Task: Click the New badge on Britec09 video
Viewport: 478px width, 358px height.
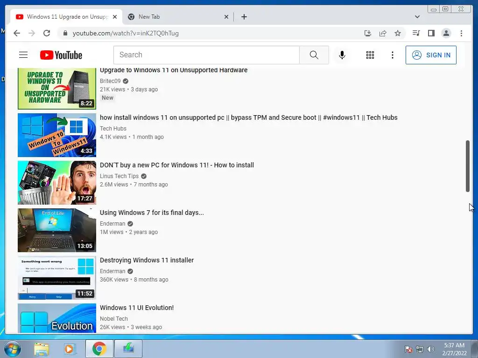Action: [x=107, y=98]
